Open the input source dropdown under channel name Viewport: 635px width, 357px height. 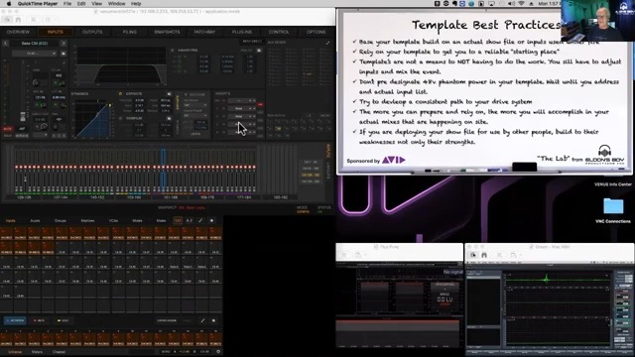(35, 54)
